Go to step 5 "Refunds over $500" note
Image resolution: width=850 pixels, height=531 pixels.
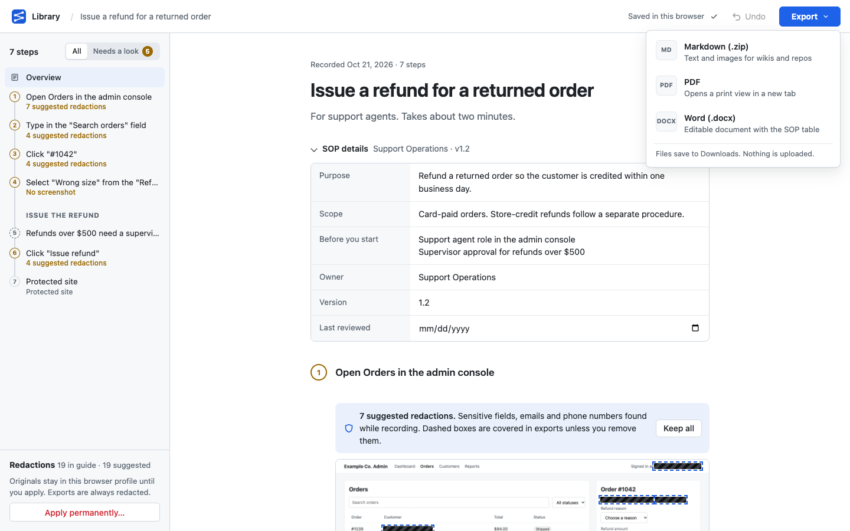coord(84,233)
